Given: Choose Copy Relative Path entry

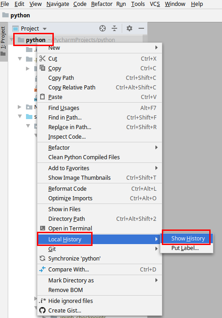Looking at the screenshot, I should pos(100,87).
